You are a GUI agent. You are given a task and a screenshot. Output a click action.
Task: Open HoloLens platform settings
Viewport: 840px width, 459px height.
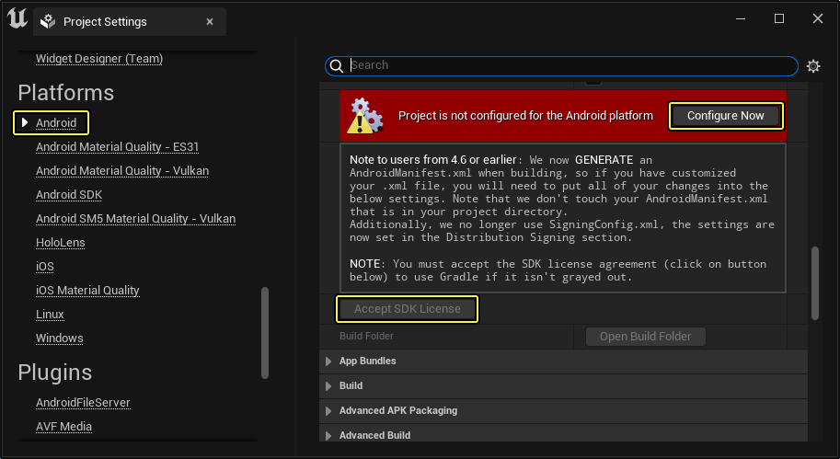click(61, 243)
